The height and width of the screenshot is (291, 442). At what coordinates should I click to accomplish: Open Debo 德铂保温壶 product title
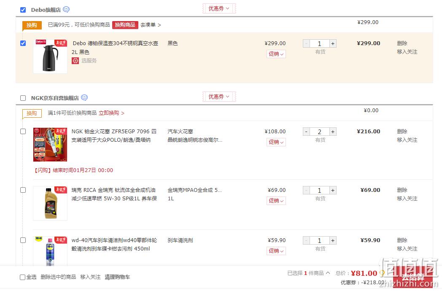[x=115, y=48]
